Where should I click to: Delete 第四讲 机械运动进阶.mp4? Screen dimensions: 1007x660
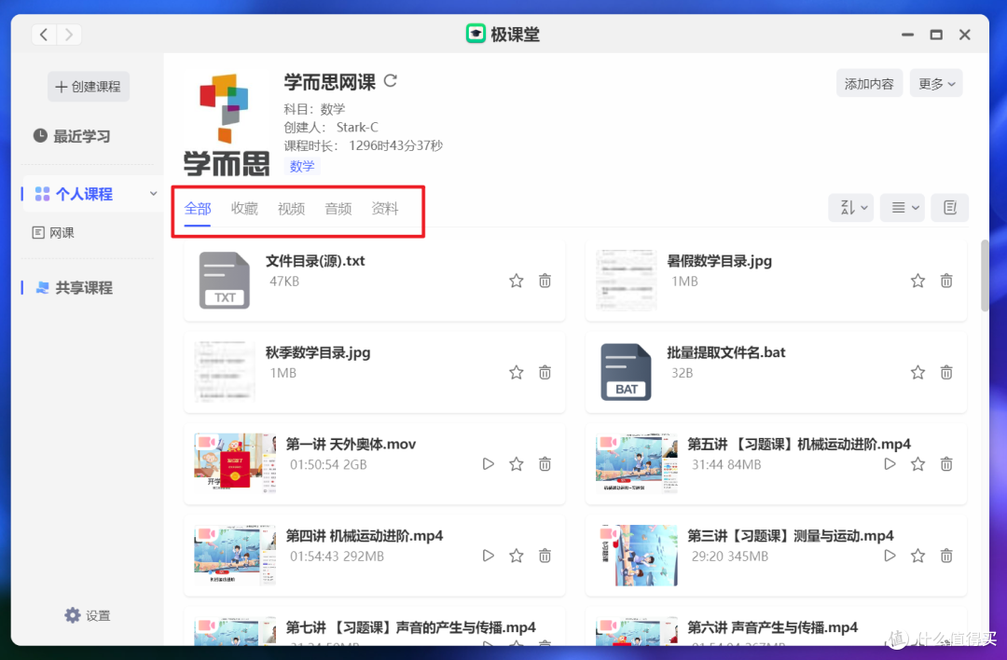(x=545, y=556)
